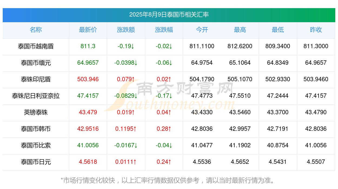Select the 昨收 column header

[x=316, y=30]
